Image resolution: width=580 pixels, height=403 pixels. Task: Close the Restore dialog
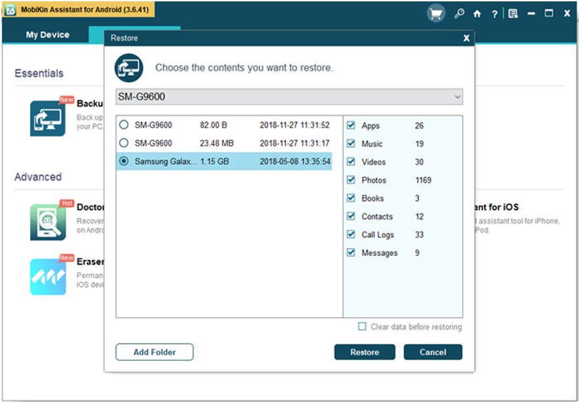click(x=466, y=39)
